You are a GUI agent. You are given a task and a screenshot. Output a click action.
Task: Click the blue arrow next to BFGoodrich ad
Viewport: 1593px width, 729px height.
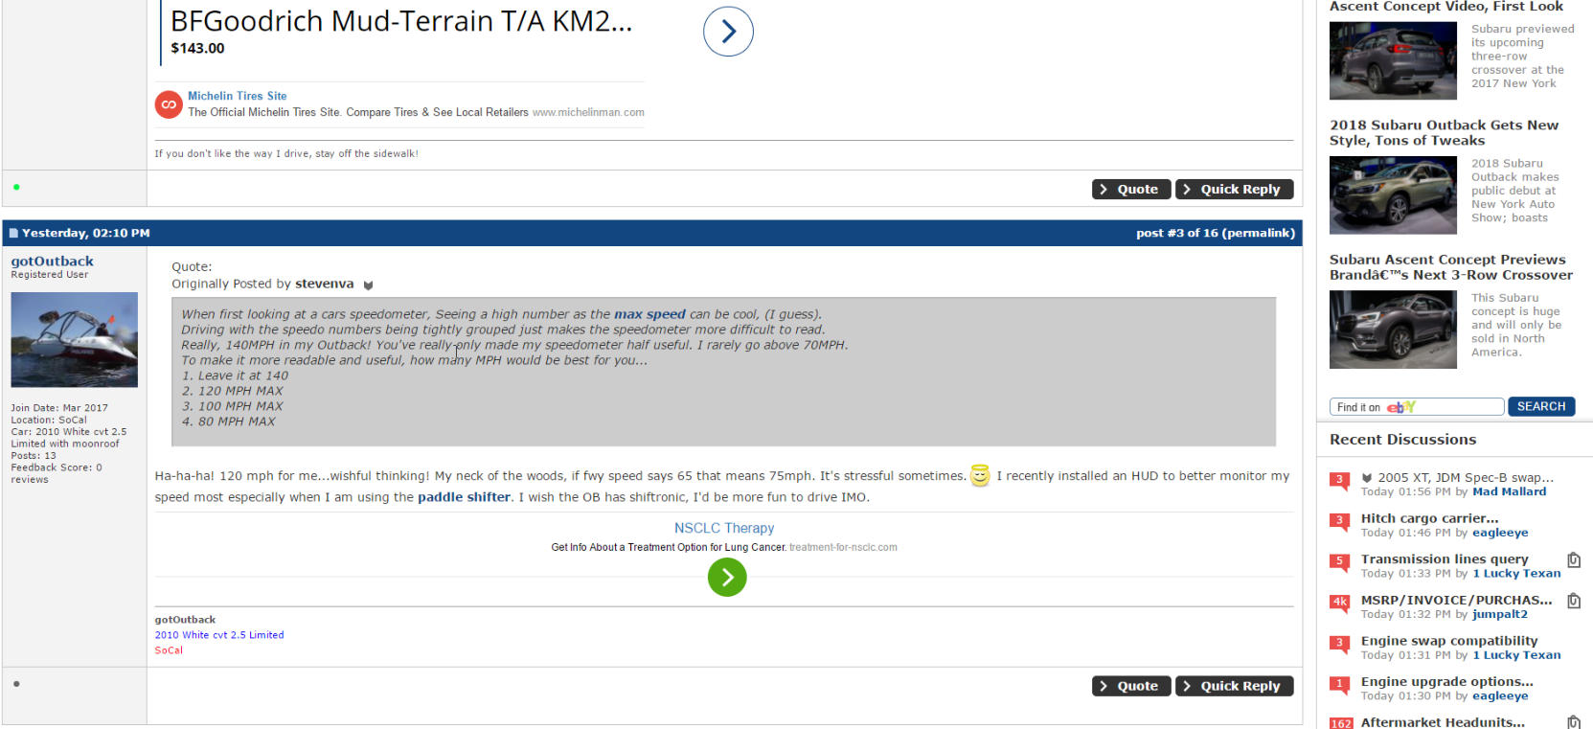click(x=728, y=32)
